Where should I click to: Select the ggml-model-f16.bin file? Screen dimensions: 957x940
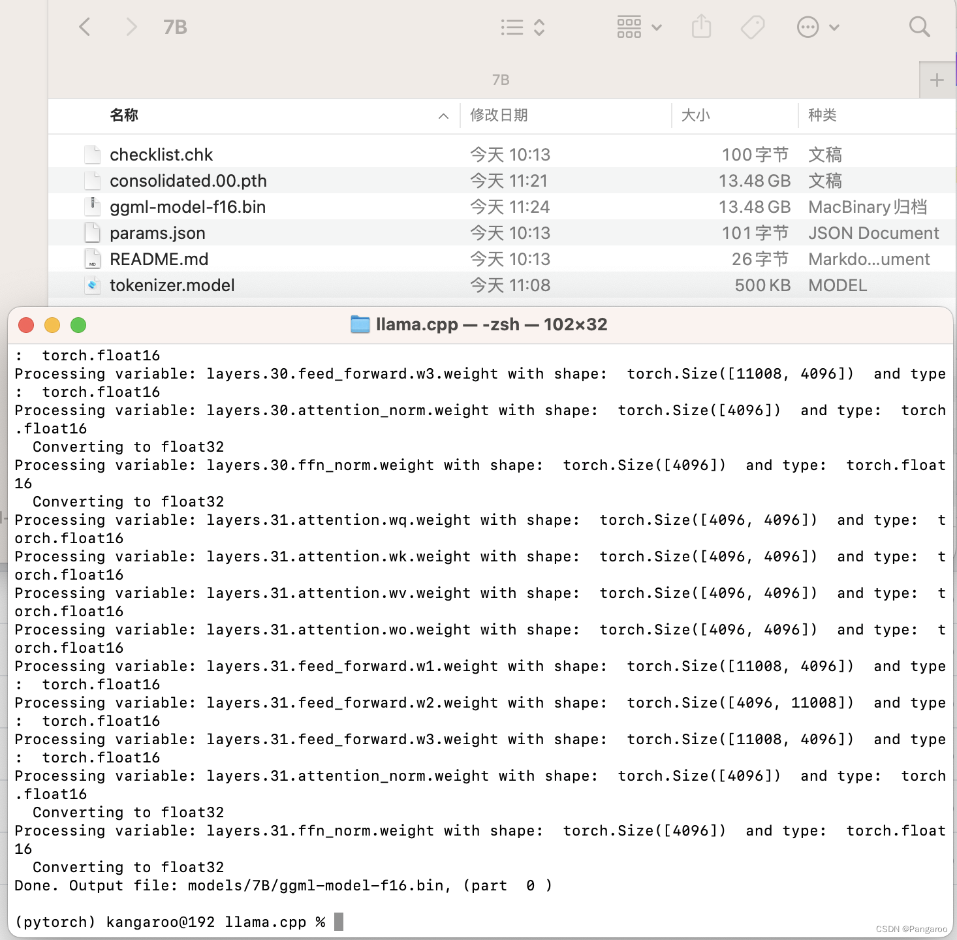502,207
